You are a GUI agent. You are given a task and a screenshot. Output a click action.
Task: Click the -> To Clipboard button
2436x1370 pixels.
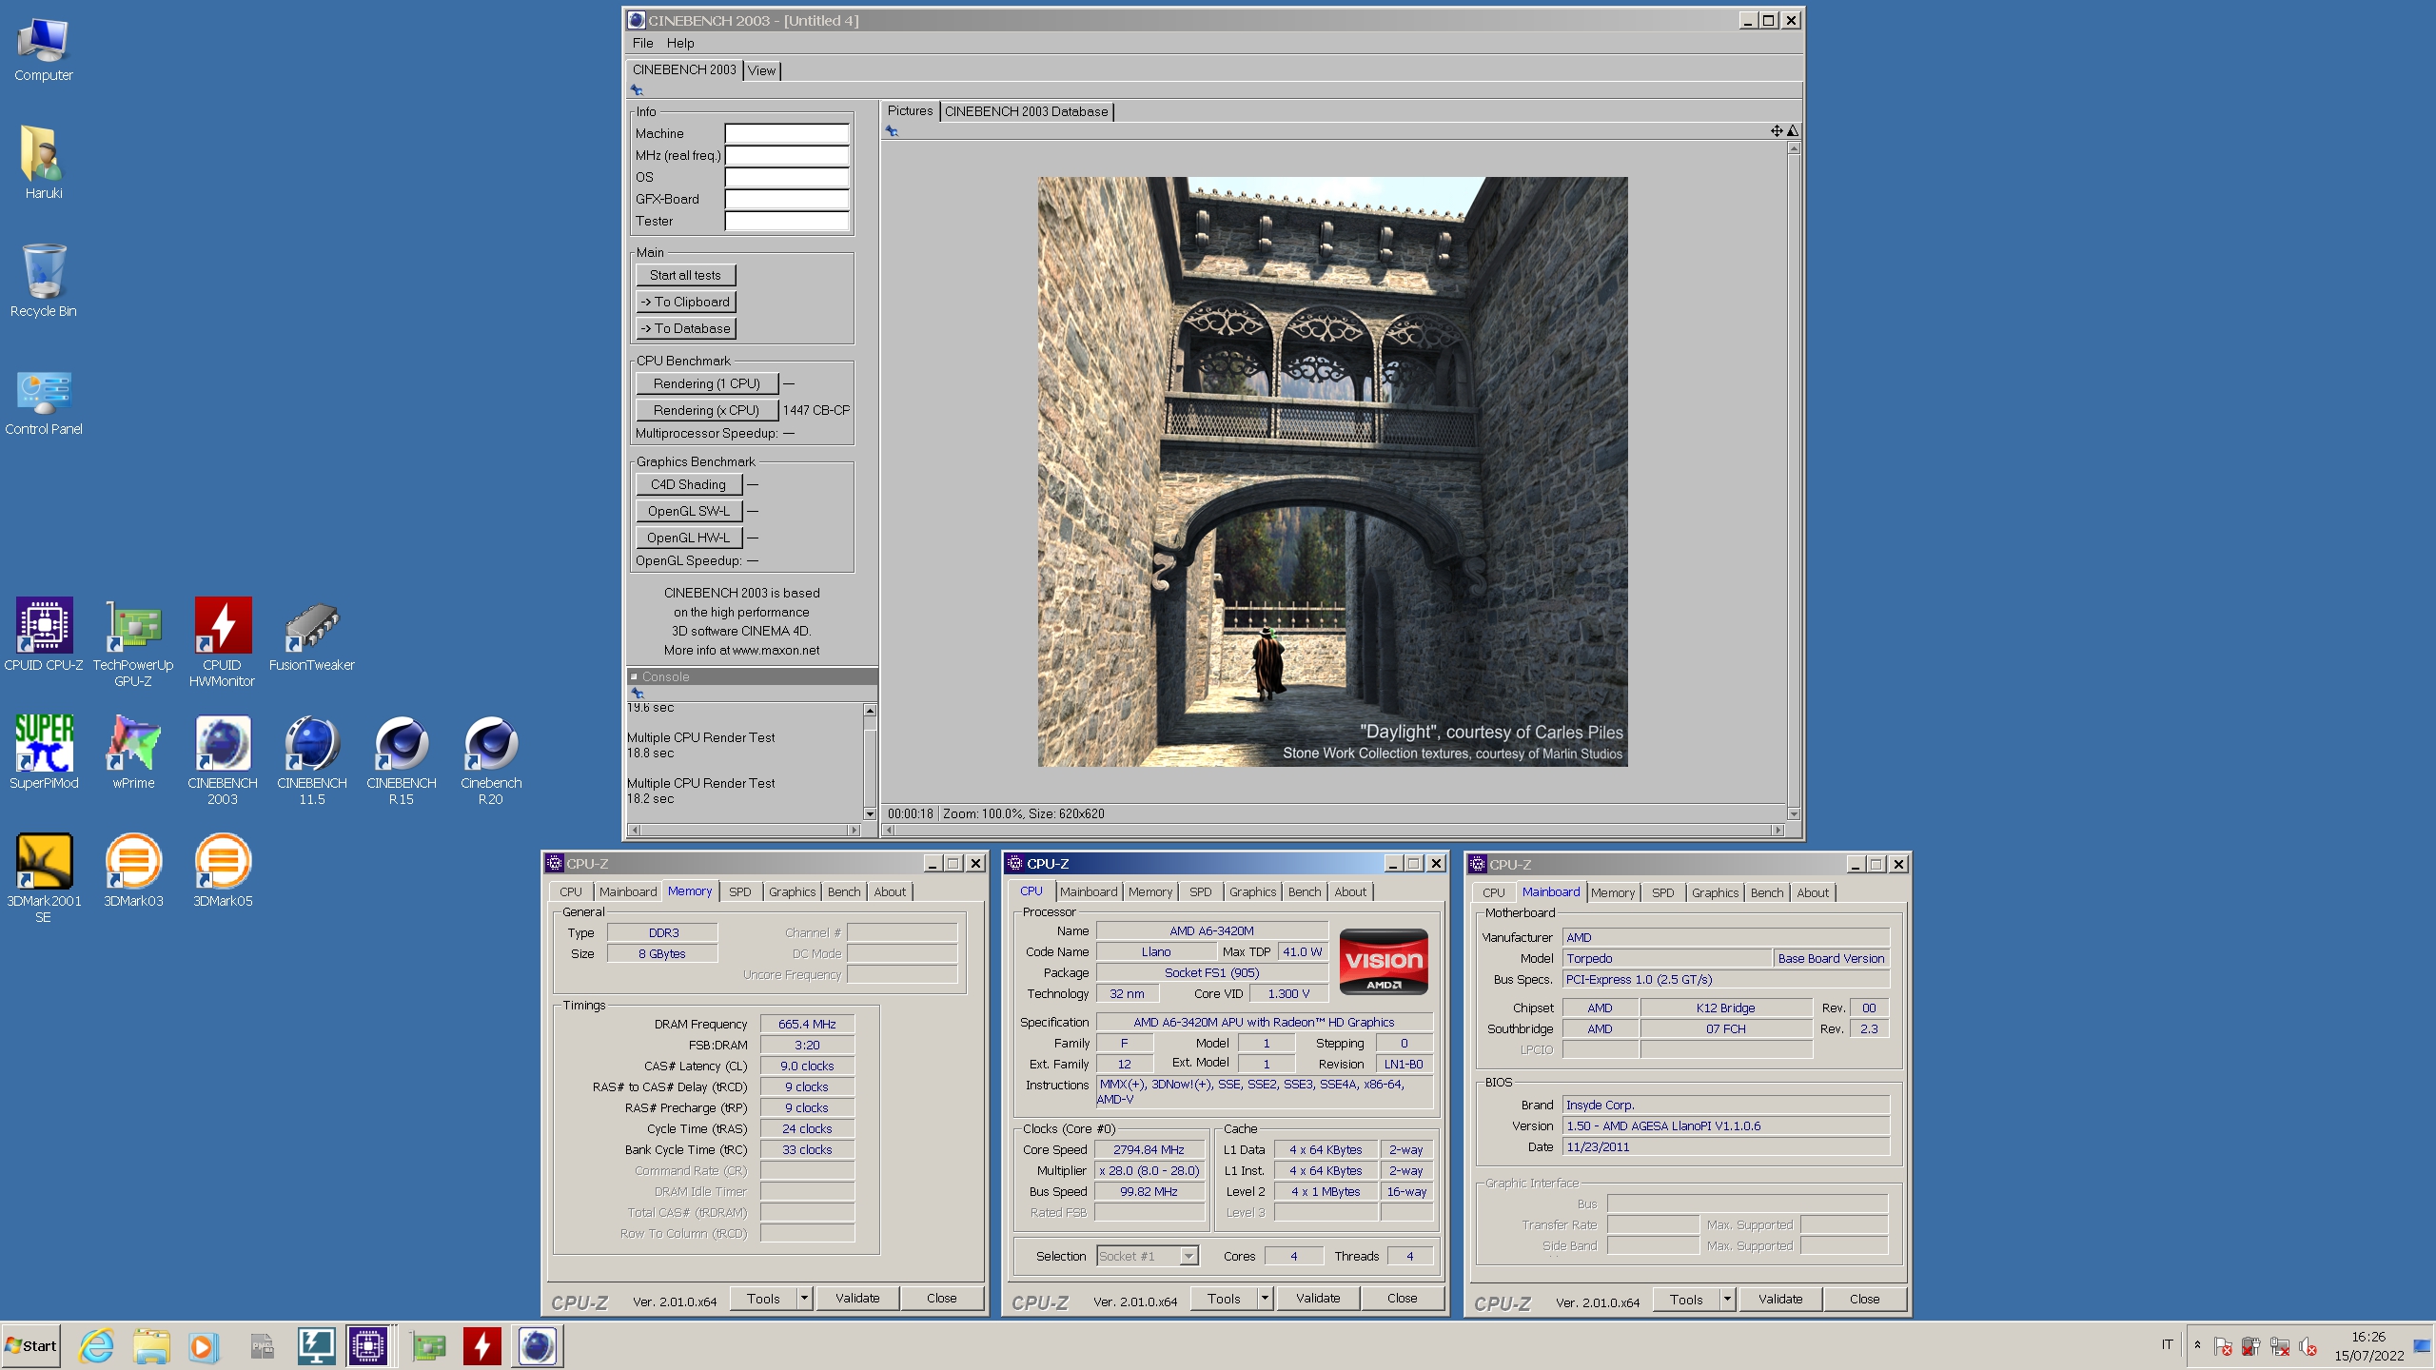(685, 302)
